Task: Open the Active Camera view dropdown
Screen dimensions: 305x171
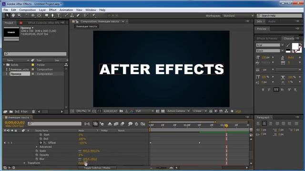Action: point(178,111)
